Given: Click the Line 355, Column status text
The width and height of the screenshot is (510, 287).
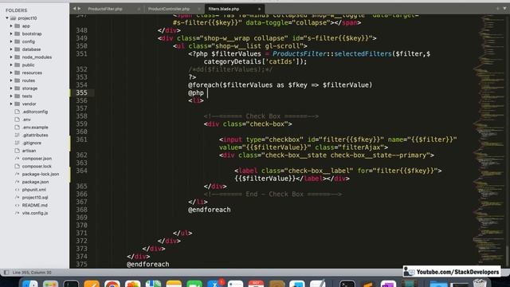Looking at the screenshot, I should pyautogui.click(x=32, y=273).
